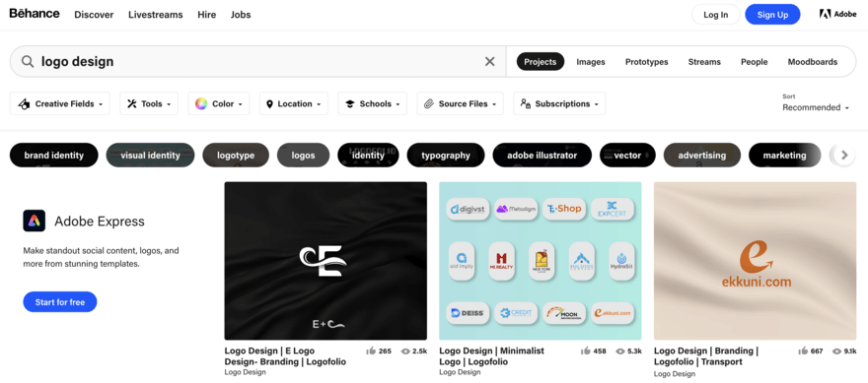Open the Creative Fields filter dropdown
868x383 pixels.
(60, 103)
